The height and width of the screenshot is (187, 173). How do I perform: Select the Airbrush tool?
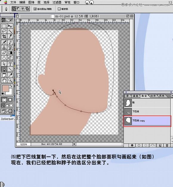4,42
